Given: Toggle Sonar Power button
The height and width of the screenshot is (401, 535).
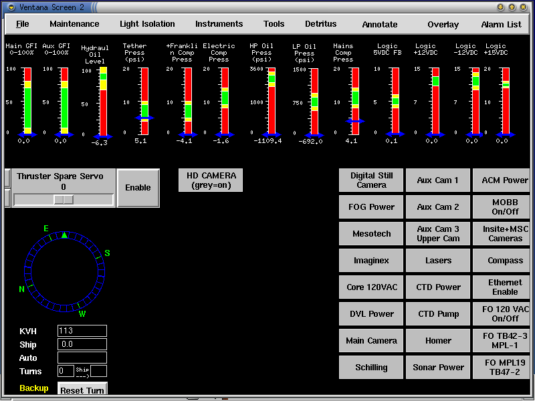Looking at the screenshot, I should pyautogui.click(x=438, y=367).
